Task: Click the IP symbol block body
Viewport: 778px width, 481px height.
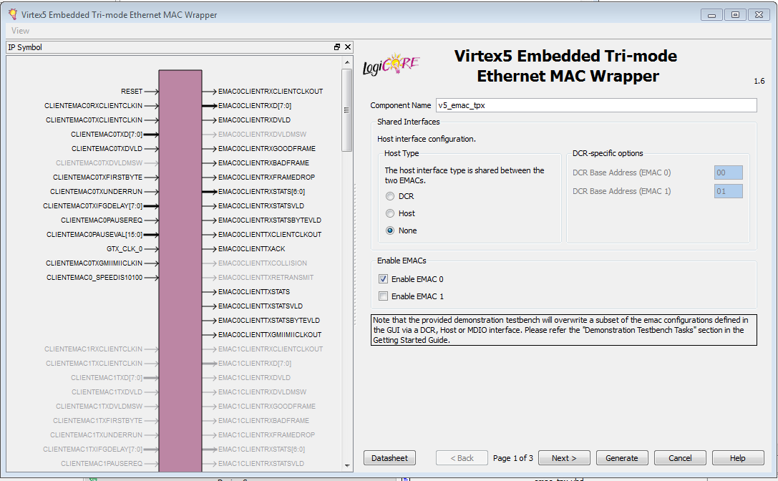Action: (x=180, y=271)
